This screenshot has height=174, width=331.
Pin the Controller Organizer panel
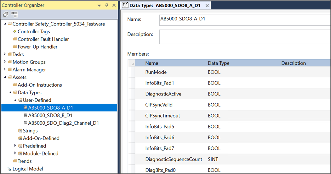(106, 5)
